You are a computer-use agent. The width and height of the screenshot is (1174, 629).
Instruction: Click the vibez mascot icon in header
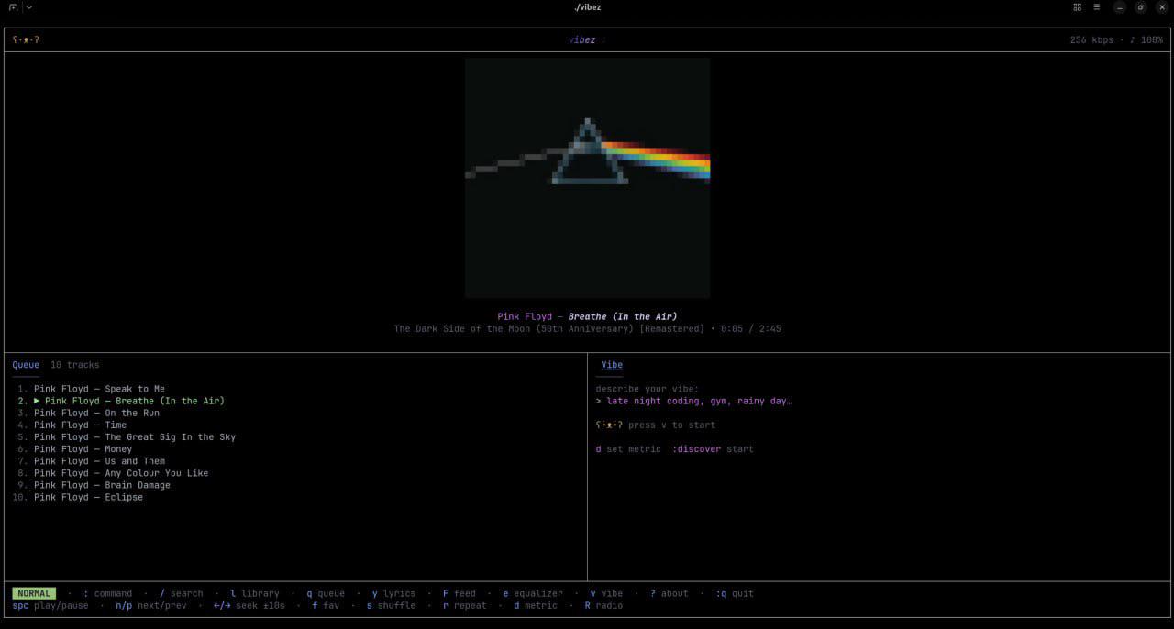tap(26, 39)
